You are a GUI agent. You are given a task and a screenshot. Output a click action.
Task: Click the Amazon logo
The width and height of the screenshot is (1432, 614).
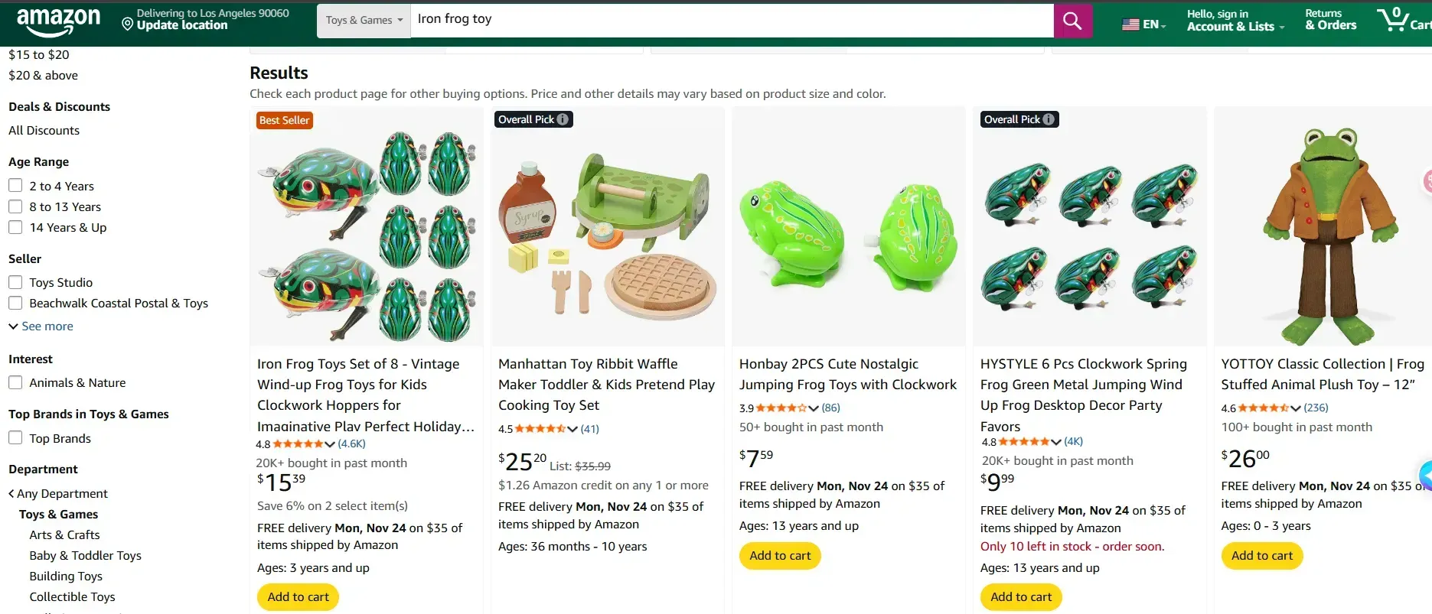[x=59, y=21]
